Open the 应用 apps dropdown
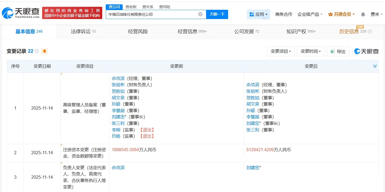The image size is (385, 192). click(x=258, y=14)
